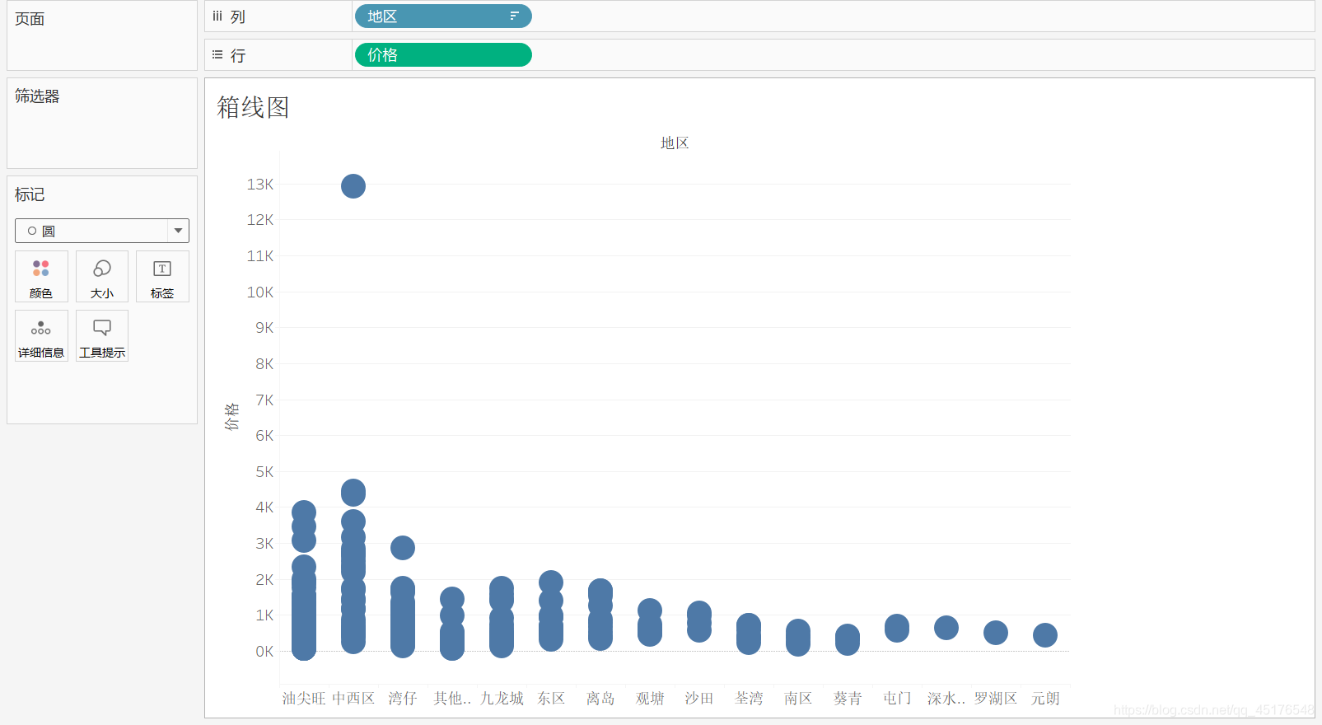Select the 南区 x-axis label
This screenshot has height=725, width=1322.
798,698
